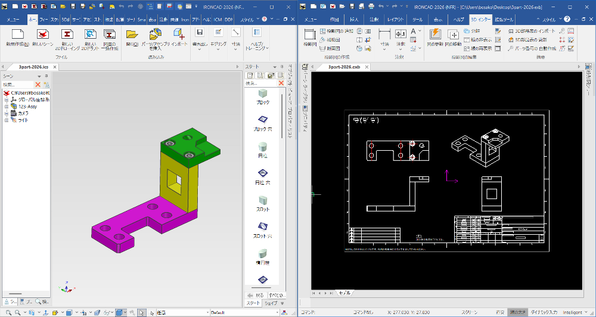Image resolution: width=596 pixels, height=317 pixels.
Task: Switch to スタート catalog tab at bottom
Action: [253, 303]
